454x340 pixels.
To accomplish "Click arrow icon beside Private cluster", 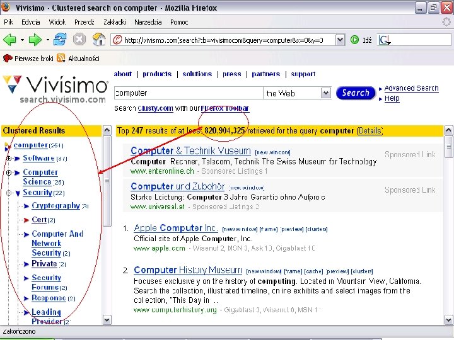I will (x=26, y=264).
